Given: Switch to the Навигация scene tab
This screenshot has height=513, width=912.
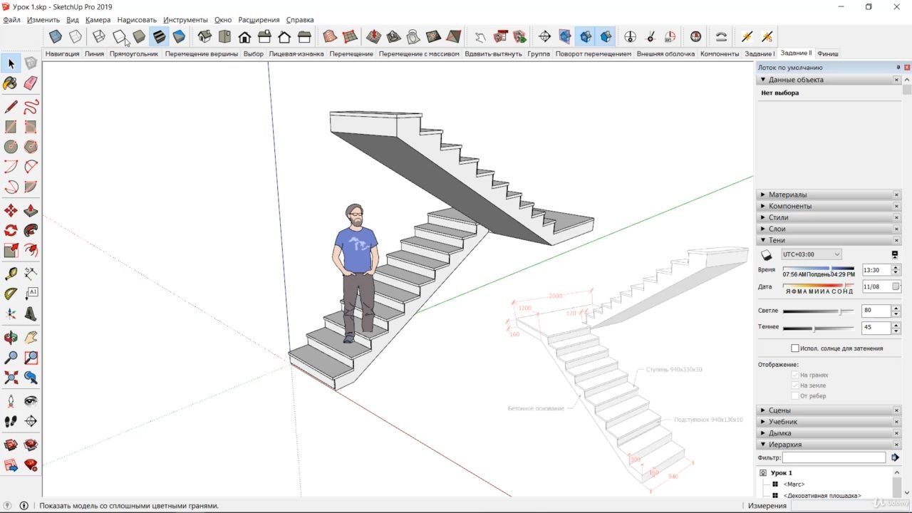Looking at the screenshot, I should (x=62, y=53).
